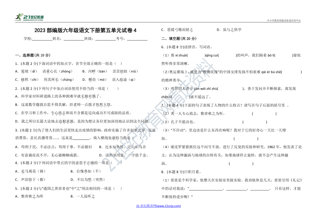Click the blank line after 班级

pyautogui.click(x=105, y=39)
